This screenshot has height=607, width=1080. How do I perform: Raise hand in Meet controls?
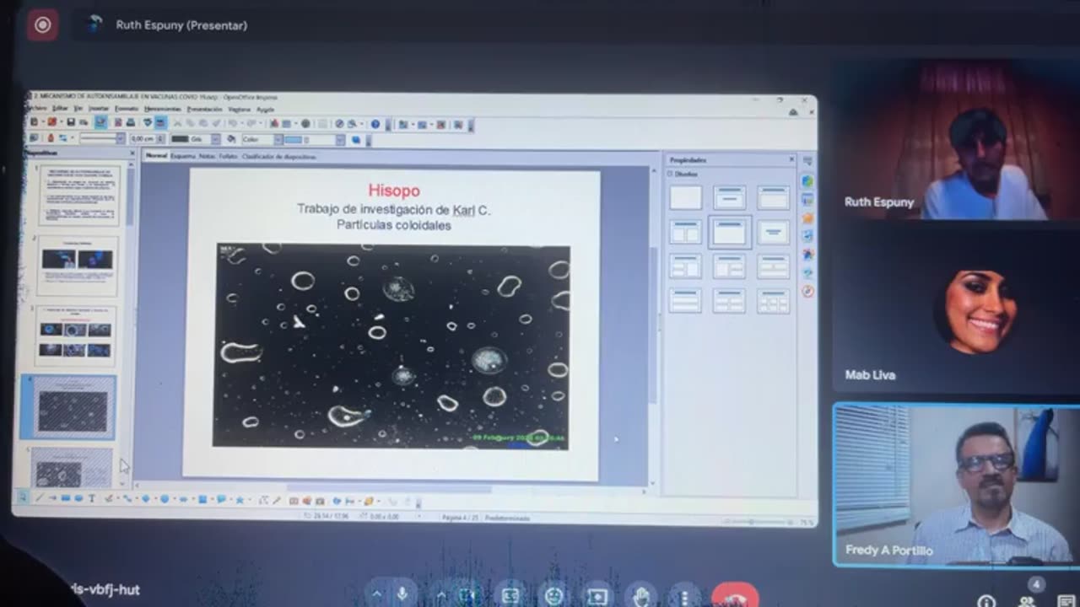641,595
